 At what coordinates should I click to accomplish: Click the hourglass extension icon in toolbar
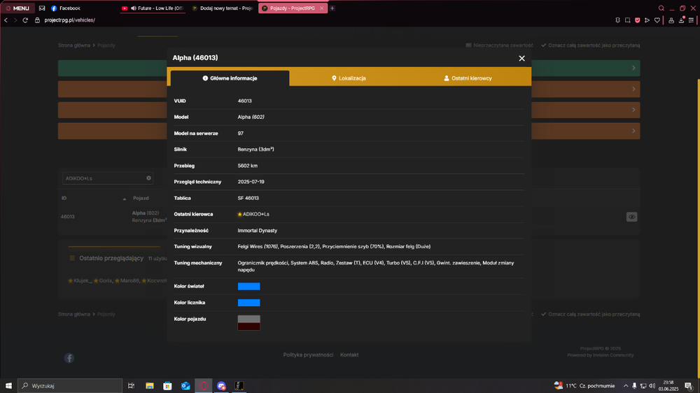click(x=618, y=20)
